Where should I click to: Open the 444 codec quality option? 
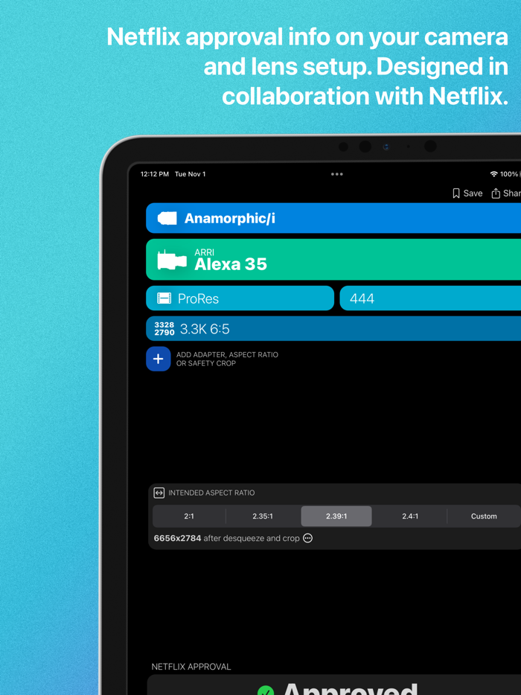(x=430, y=298)
